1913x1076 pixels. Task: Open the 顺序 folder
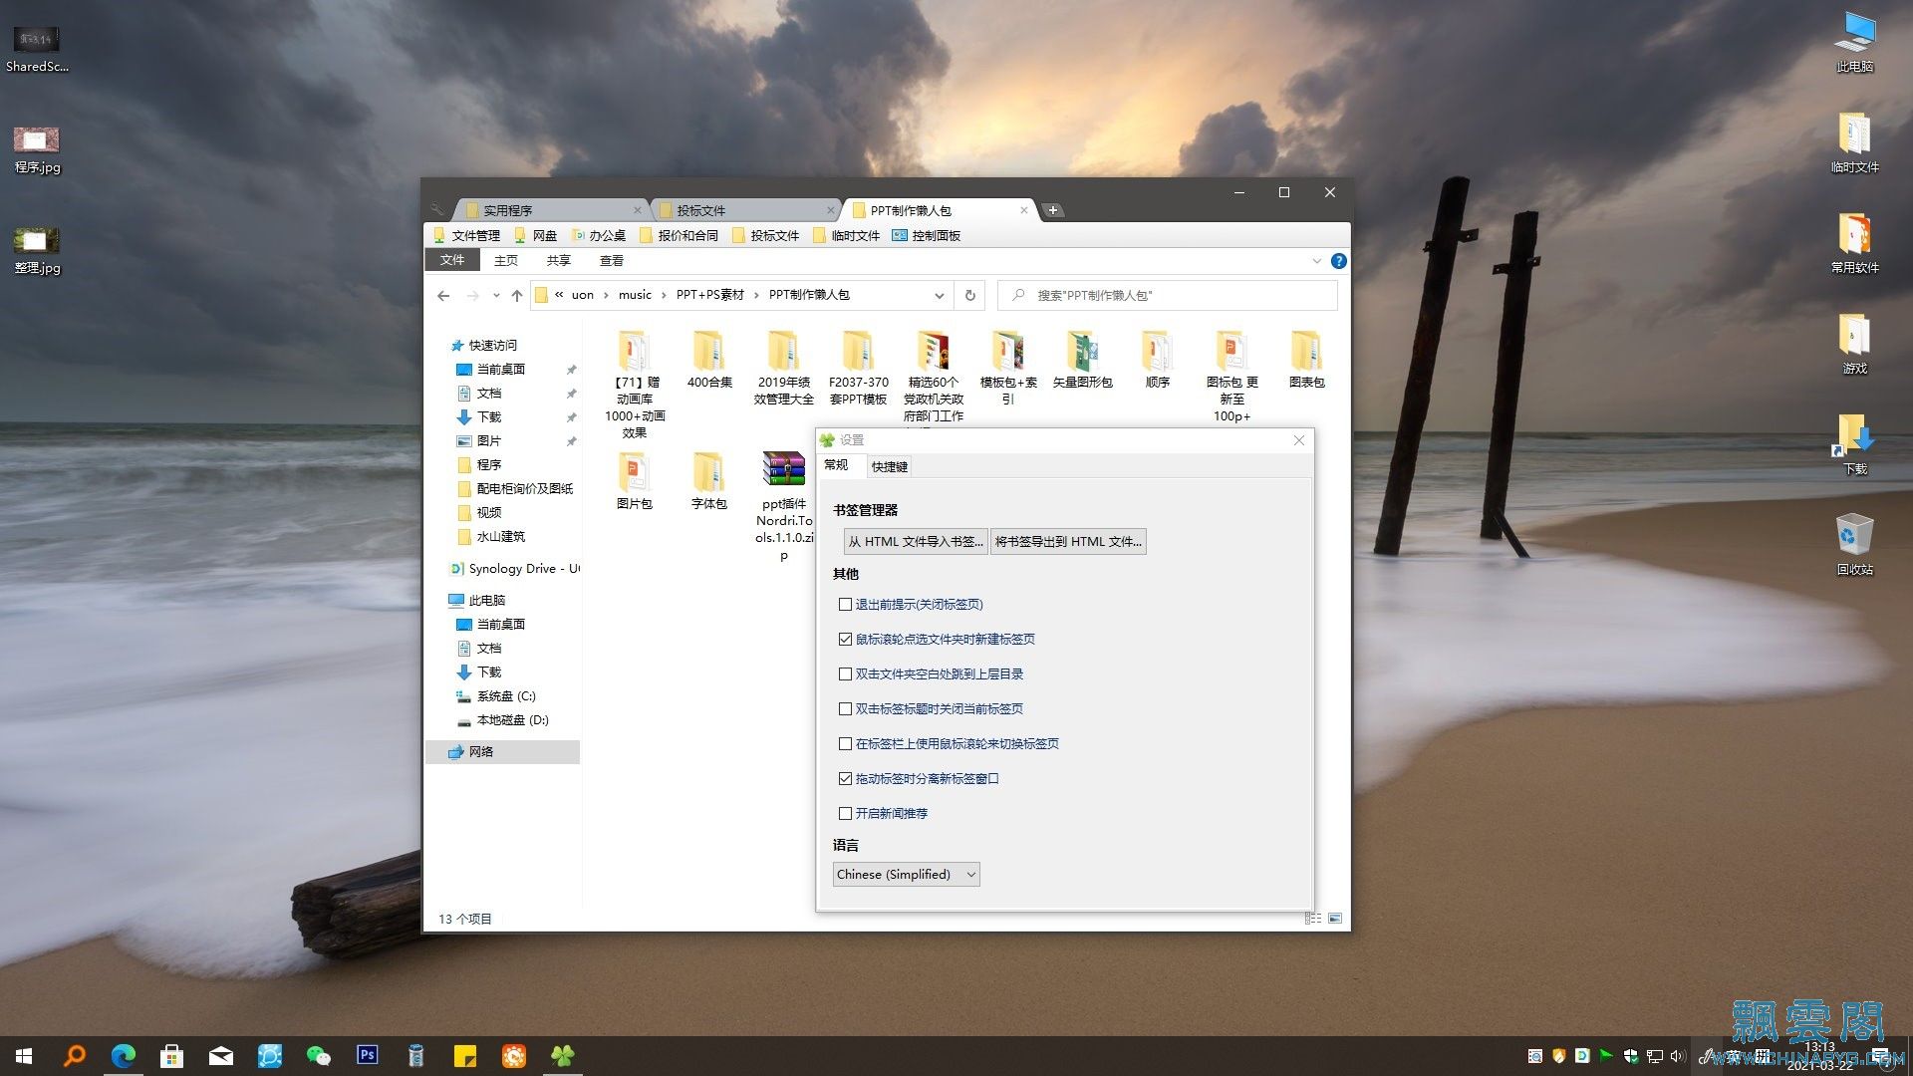tap(1157, 361)
